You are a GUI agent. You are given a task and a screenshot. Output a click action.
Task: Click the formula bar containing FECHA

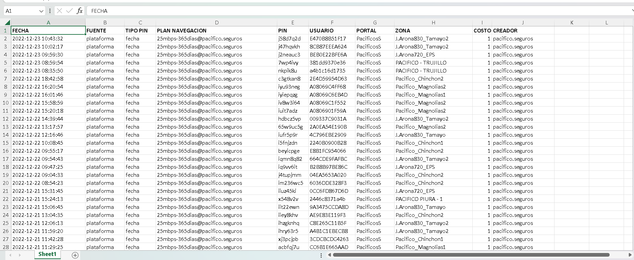point(359,11)
